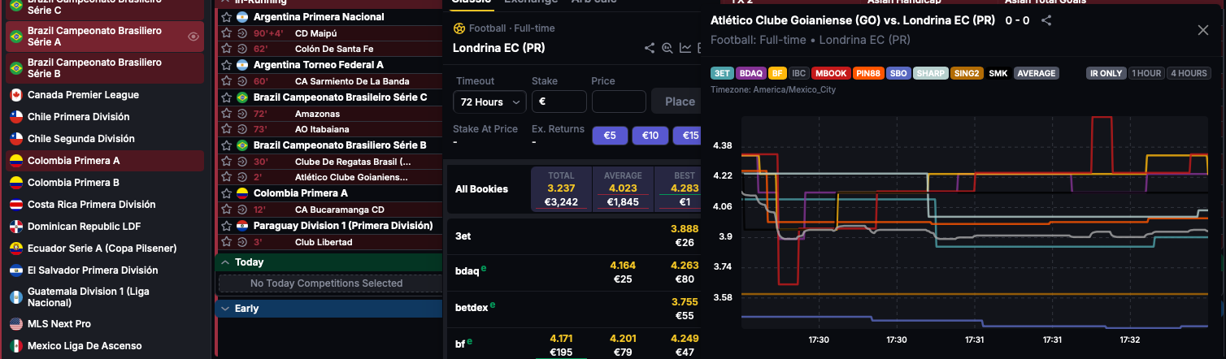Open the price chart icon in the Londrina EC header
Image resolution: width=1226 pixels, height=359 pixels.
click(x=685, y=48)
